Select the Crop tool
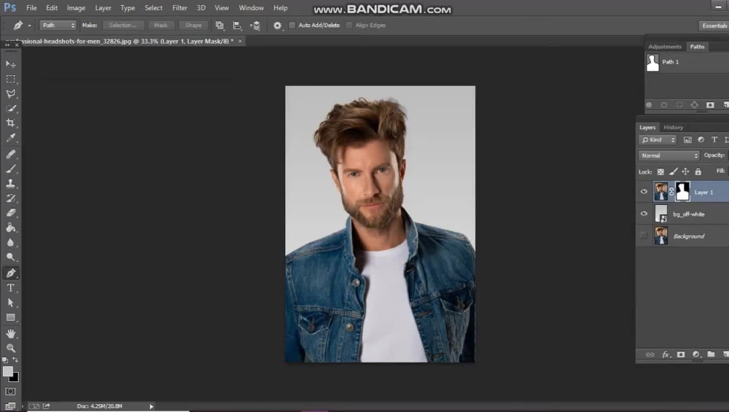 [10, 123]
